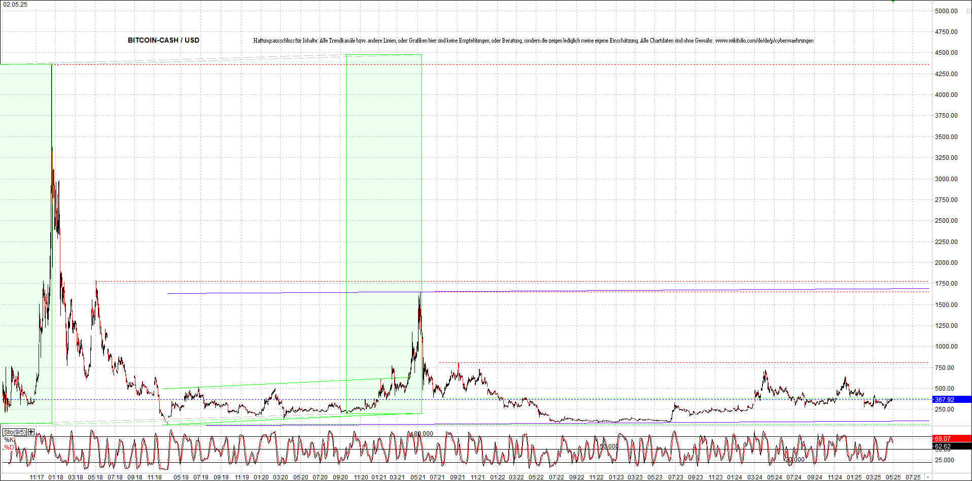Click the 3750.00 price axis label
972x481 pixels.
pyautogui.click(x=946, y=115)
